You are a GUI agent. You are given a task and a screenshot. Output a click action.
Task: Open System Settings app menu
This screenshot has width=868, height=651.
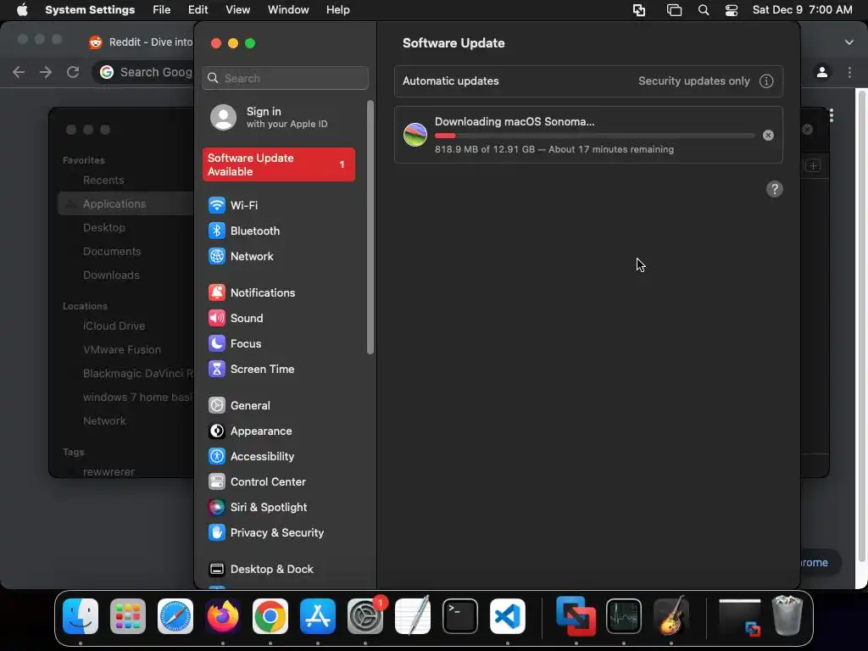point(90,10)
